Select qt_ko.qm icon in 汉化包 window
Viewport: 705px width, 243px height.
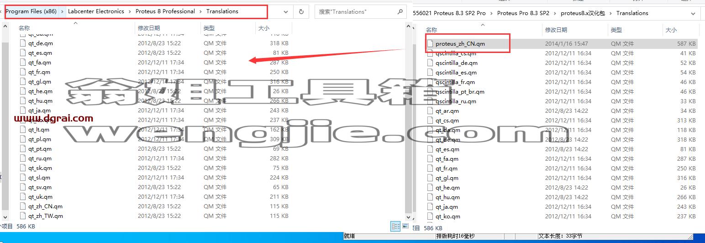430,217
